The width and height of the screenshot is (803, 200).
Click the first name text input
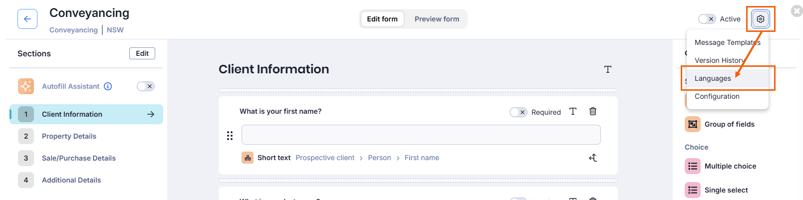click(421, 135)
